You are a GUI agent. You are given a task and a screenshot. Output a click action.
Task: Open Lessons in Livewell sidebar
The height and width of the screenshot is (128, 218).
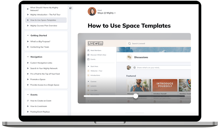click(93, 86)
